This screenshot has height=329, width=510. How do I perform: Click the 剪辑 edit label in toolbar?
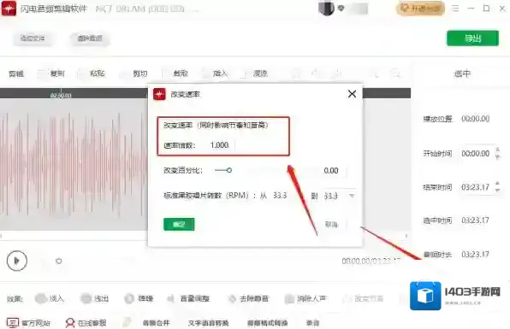16,74
